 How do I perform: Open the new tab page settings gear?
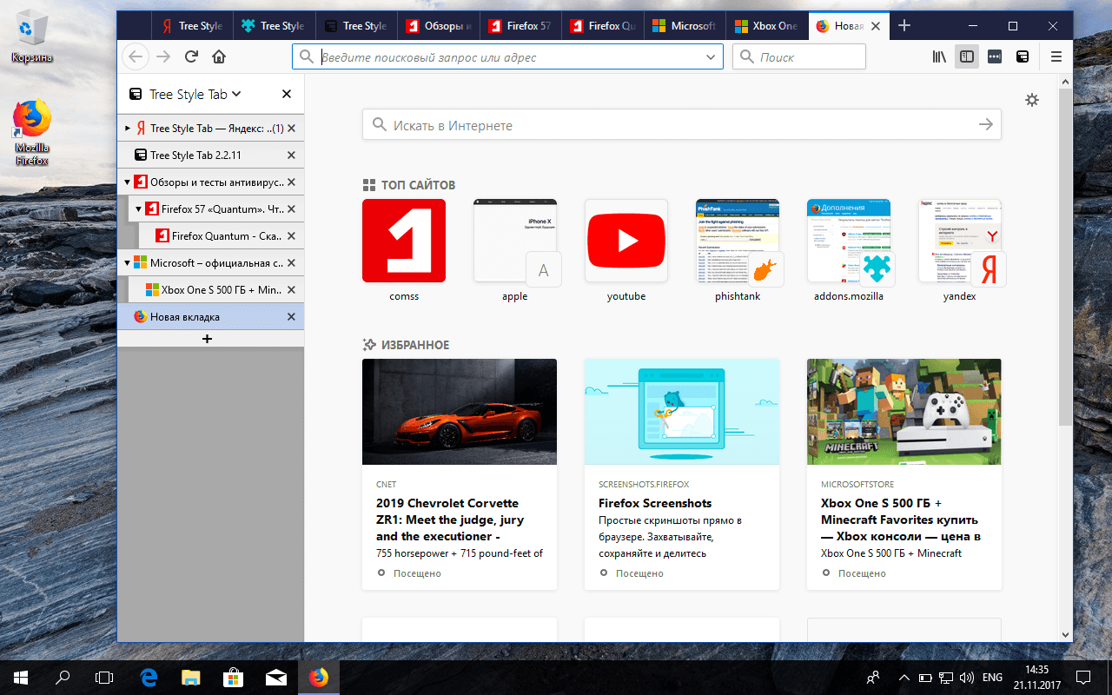tap(1032, 100)
